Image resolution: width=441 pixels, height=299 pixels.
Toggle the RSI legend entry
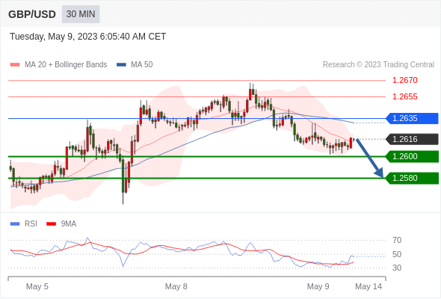pyautogui.click(x=24, y=224)
